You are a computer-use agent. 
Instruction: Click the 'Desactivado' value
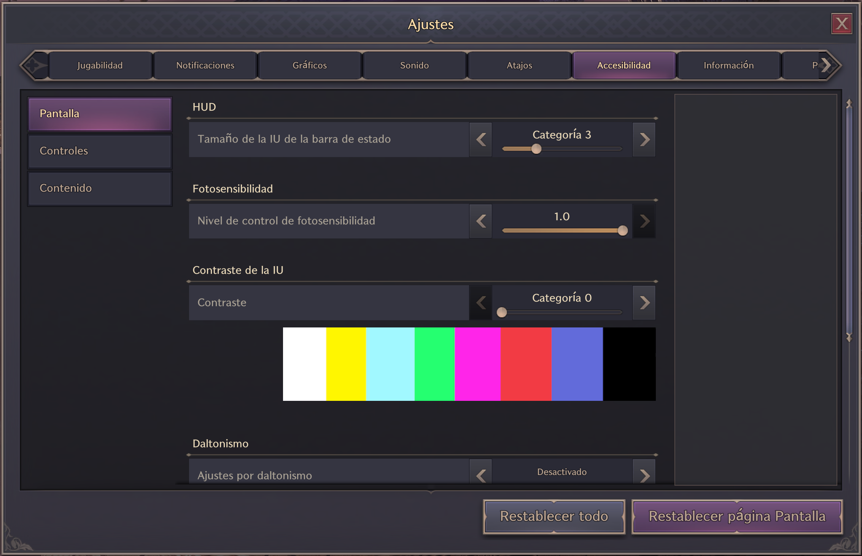pos(562,472)
